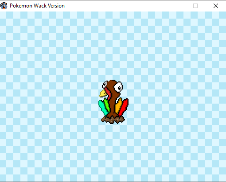Click the turkey Pokemon sprite
Screen dimensions: 226x182
(113, 102)
